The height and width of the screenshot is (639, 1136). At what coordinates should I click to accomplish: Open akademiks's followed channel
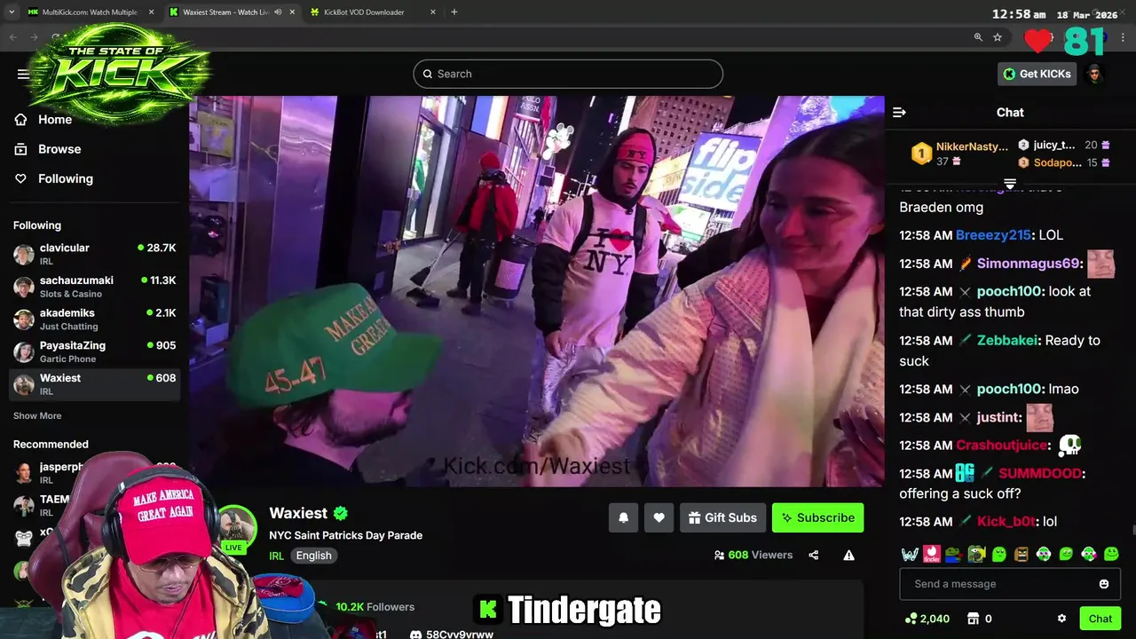[95, 319]
